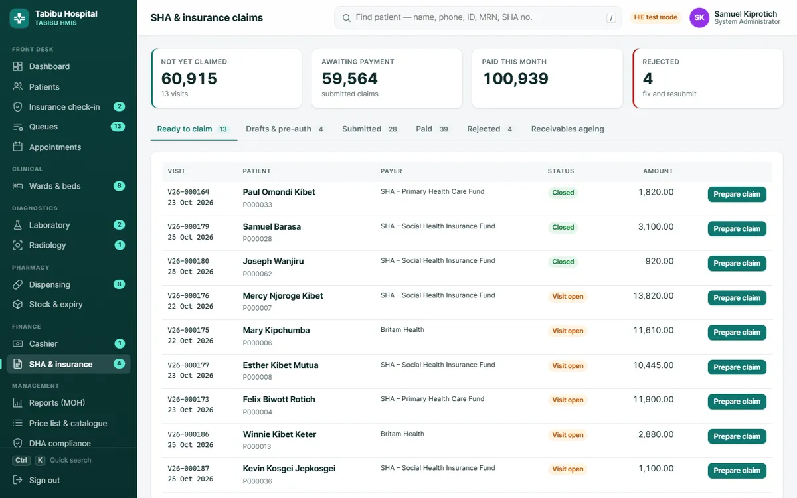
Task: Open Samuel Kiprotich's SK avatar
Action: (699, 18)
